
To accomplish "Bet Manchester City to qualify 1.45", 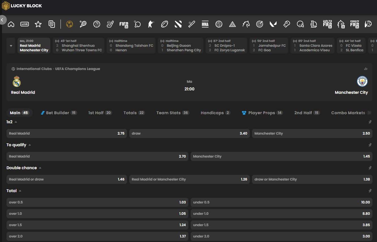I will [x=281, y=156].
